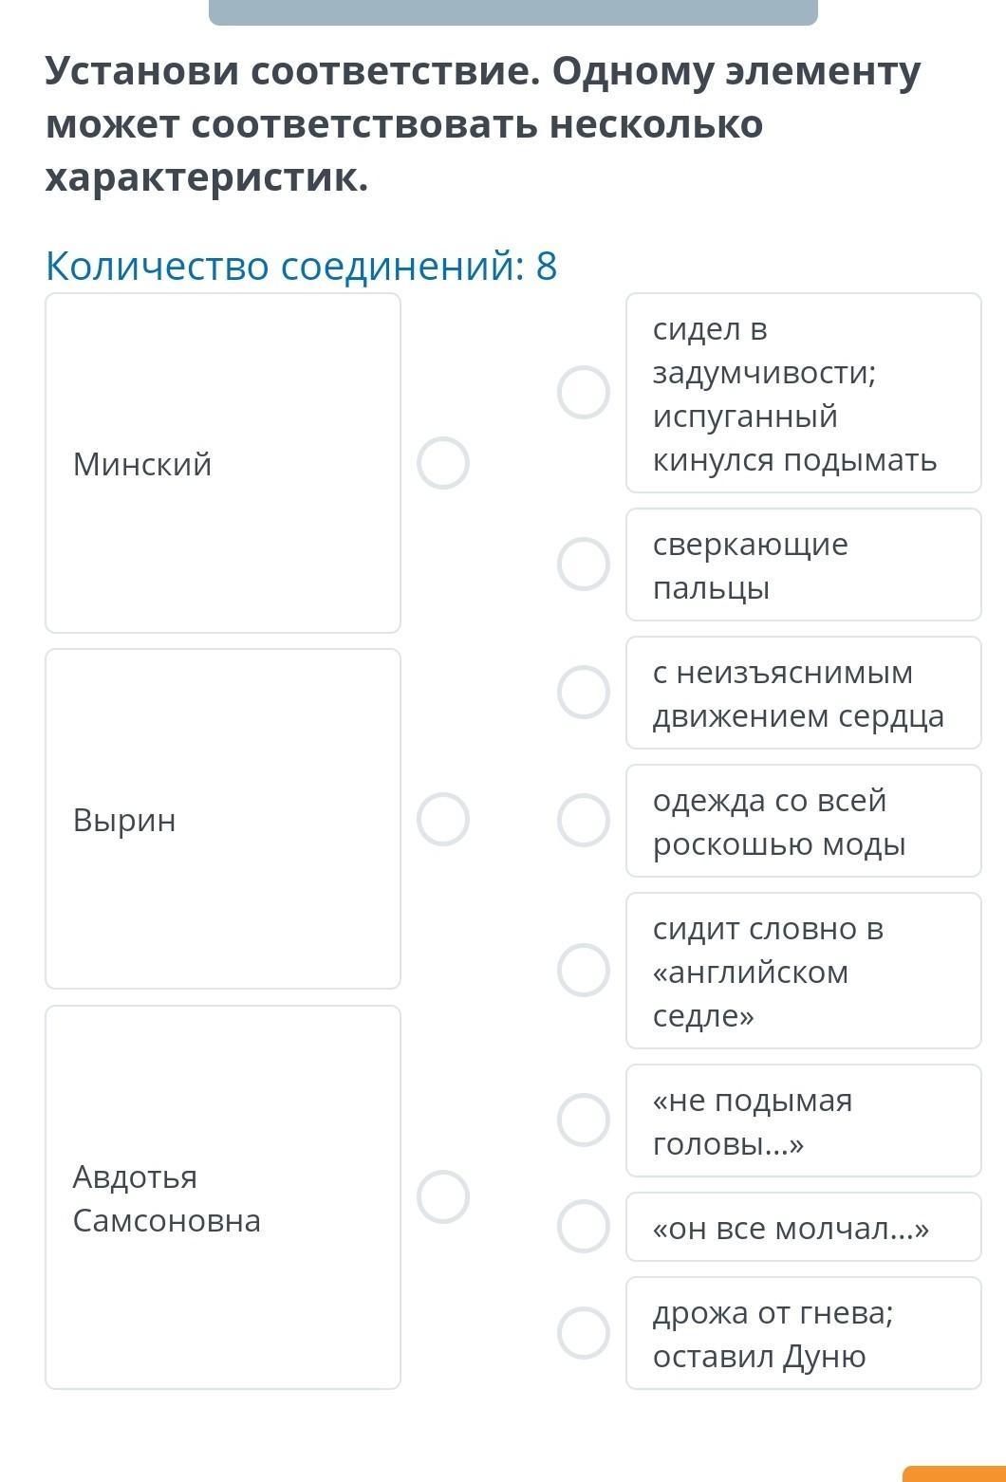
Task: Click the gray bar at the top
Action: point(513,12)
